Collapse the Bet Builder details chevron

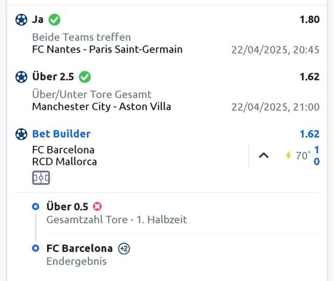click(x=264, y=156)
